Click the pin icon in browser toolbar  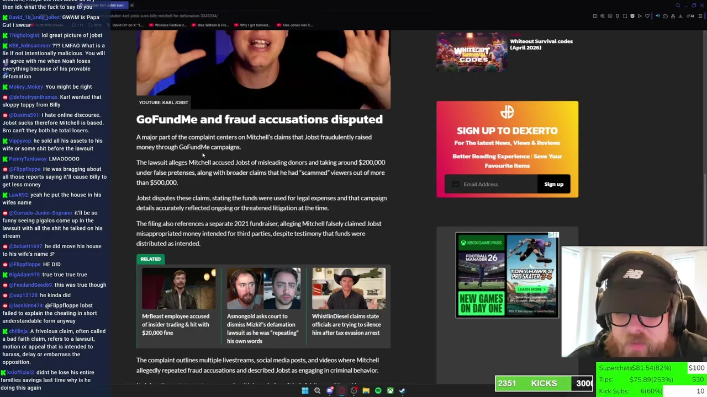pyautogui.click(x=618, y=16)
